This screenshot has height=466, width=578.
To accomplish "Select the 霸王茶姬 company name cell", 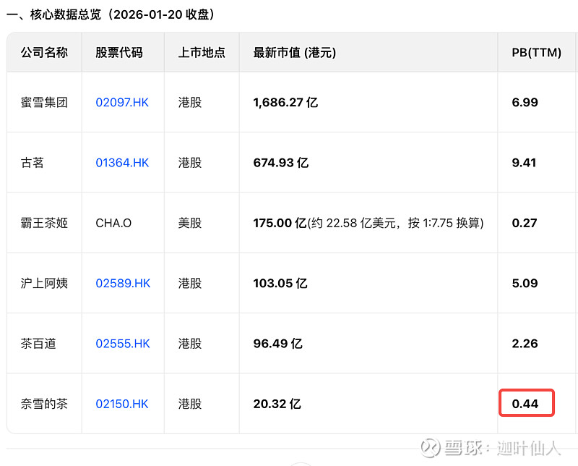I will coord(44,223).
